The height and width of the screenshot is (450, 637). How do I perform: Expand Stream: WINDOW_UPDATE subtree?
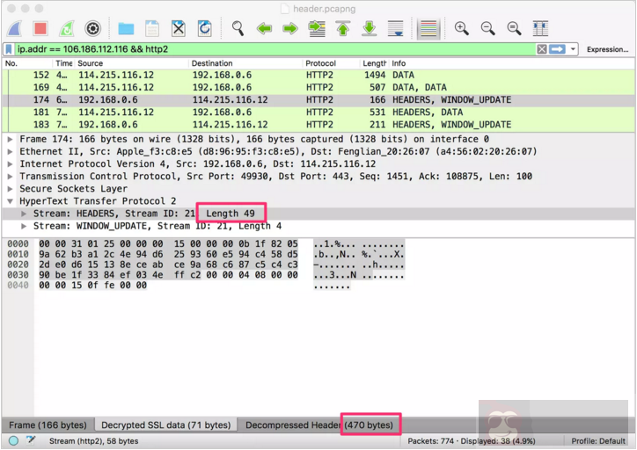coord(24,226)
